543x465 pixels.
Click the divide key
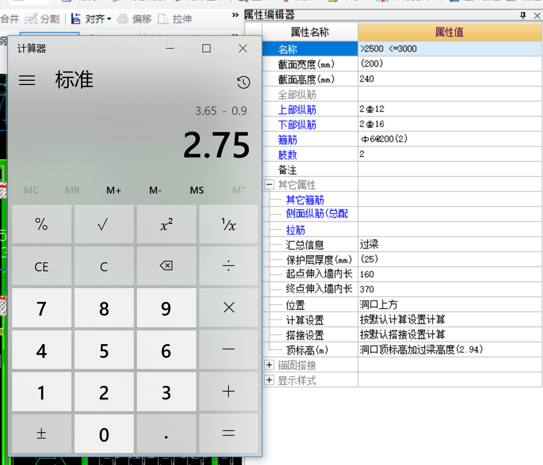click(228, 266)
